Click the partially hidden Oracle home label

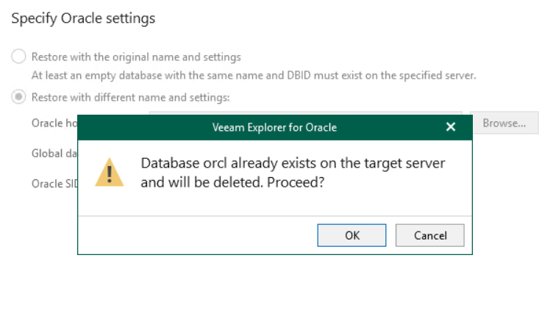(54, 123)
